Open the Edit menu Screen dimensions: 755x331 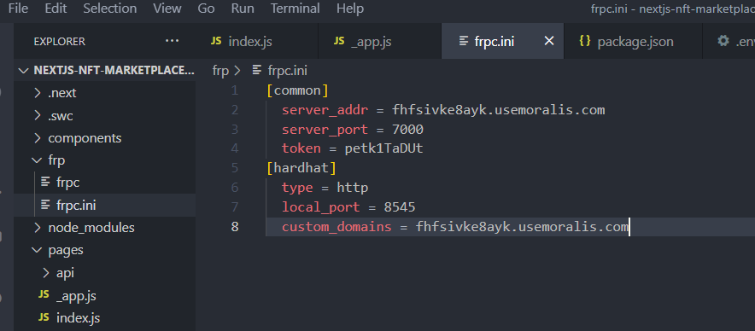(x=56, y=9)
